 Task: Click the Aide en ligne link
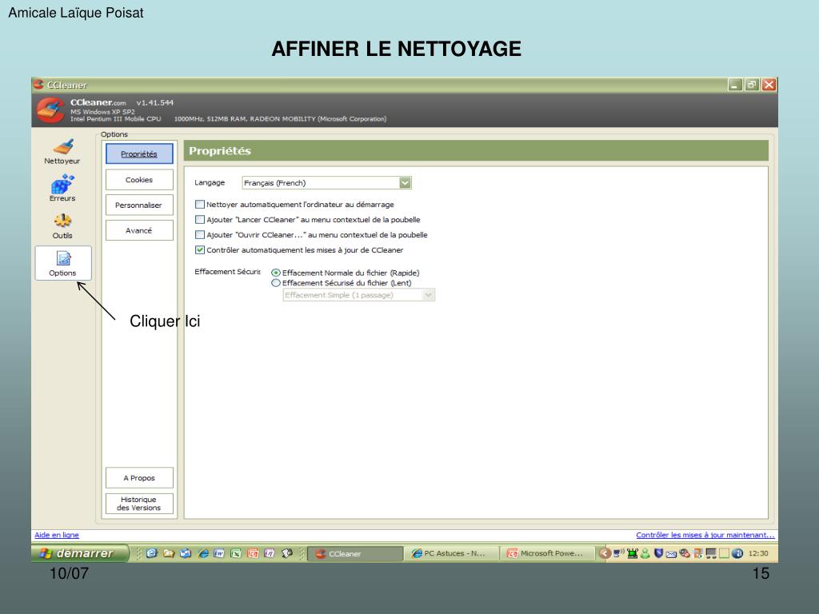click(x=57, y=535)
